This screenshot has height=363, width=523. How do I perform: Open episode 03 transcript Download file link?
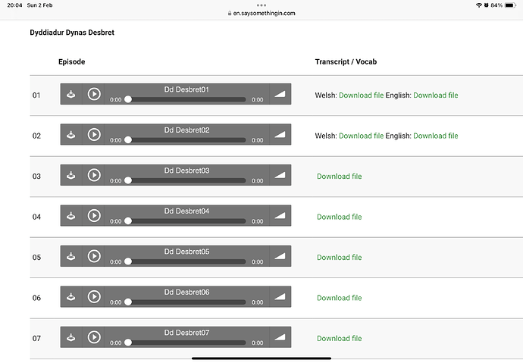click(x=340, y=177)
